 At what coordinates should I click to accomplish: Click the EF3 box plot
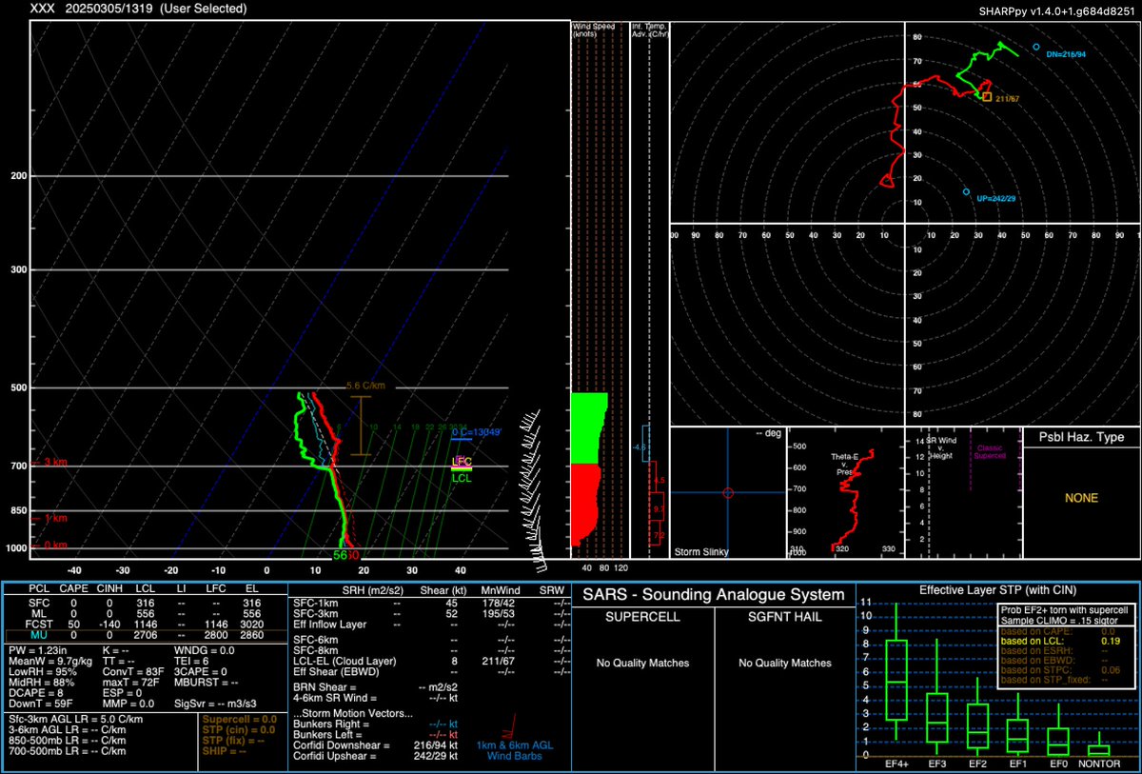(x=936, y=697)
